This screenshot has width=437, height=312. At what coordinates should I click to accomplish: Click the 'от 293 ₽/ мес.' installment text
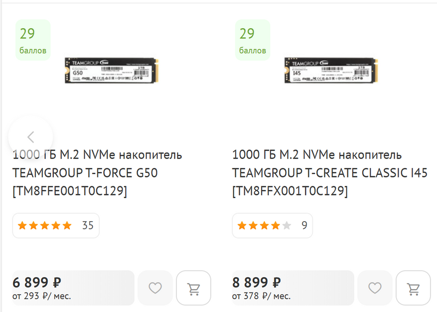click(x=42, y=297)
